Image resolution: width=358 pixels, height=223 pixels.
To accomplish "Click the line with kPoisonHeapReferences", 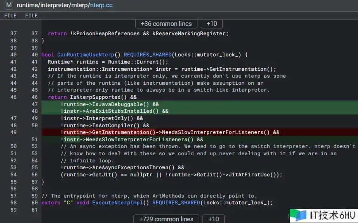I will click(x=138, y=33).
